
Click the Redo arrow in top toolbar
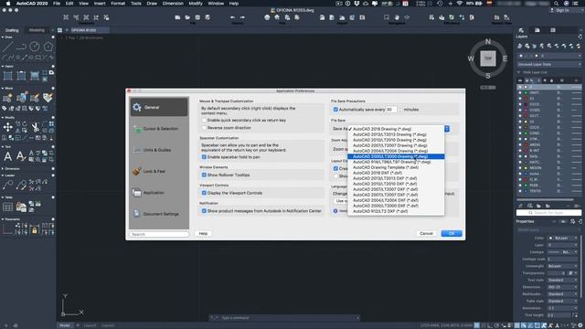click(242, 17)
